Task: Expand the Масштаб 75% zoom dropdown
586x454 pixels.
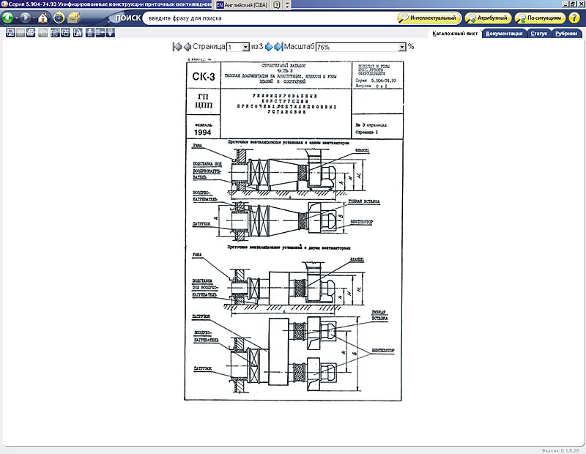Action: point(402,46)
